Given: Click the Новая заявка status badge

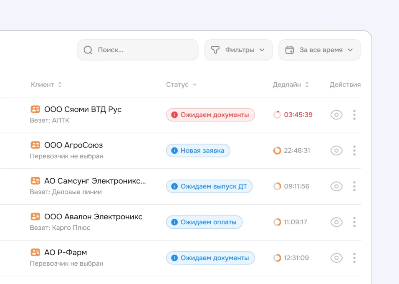Looking at the screenshot, I should [198, 150].
